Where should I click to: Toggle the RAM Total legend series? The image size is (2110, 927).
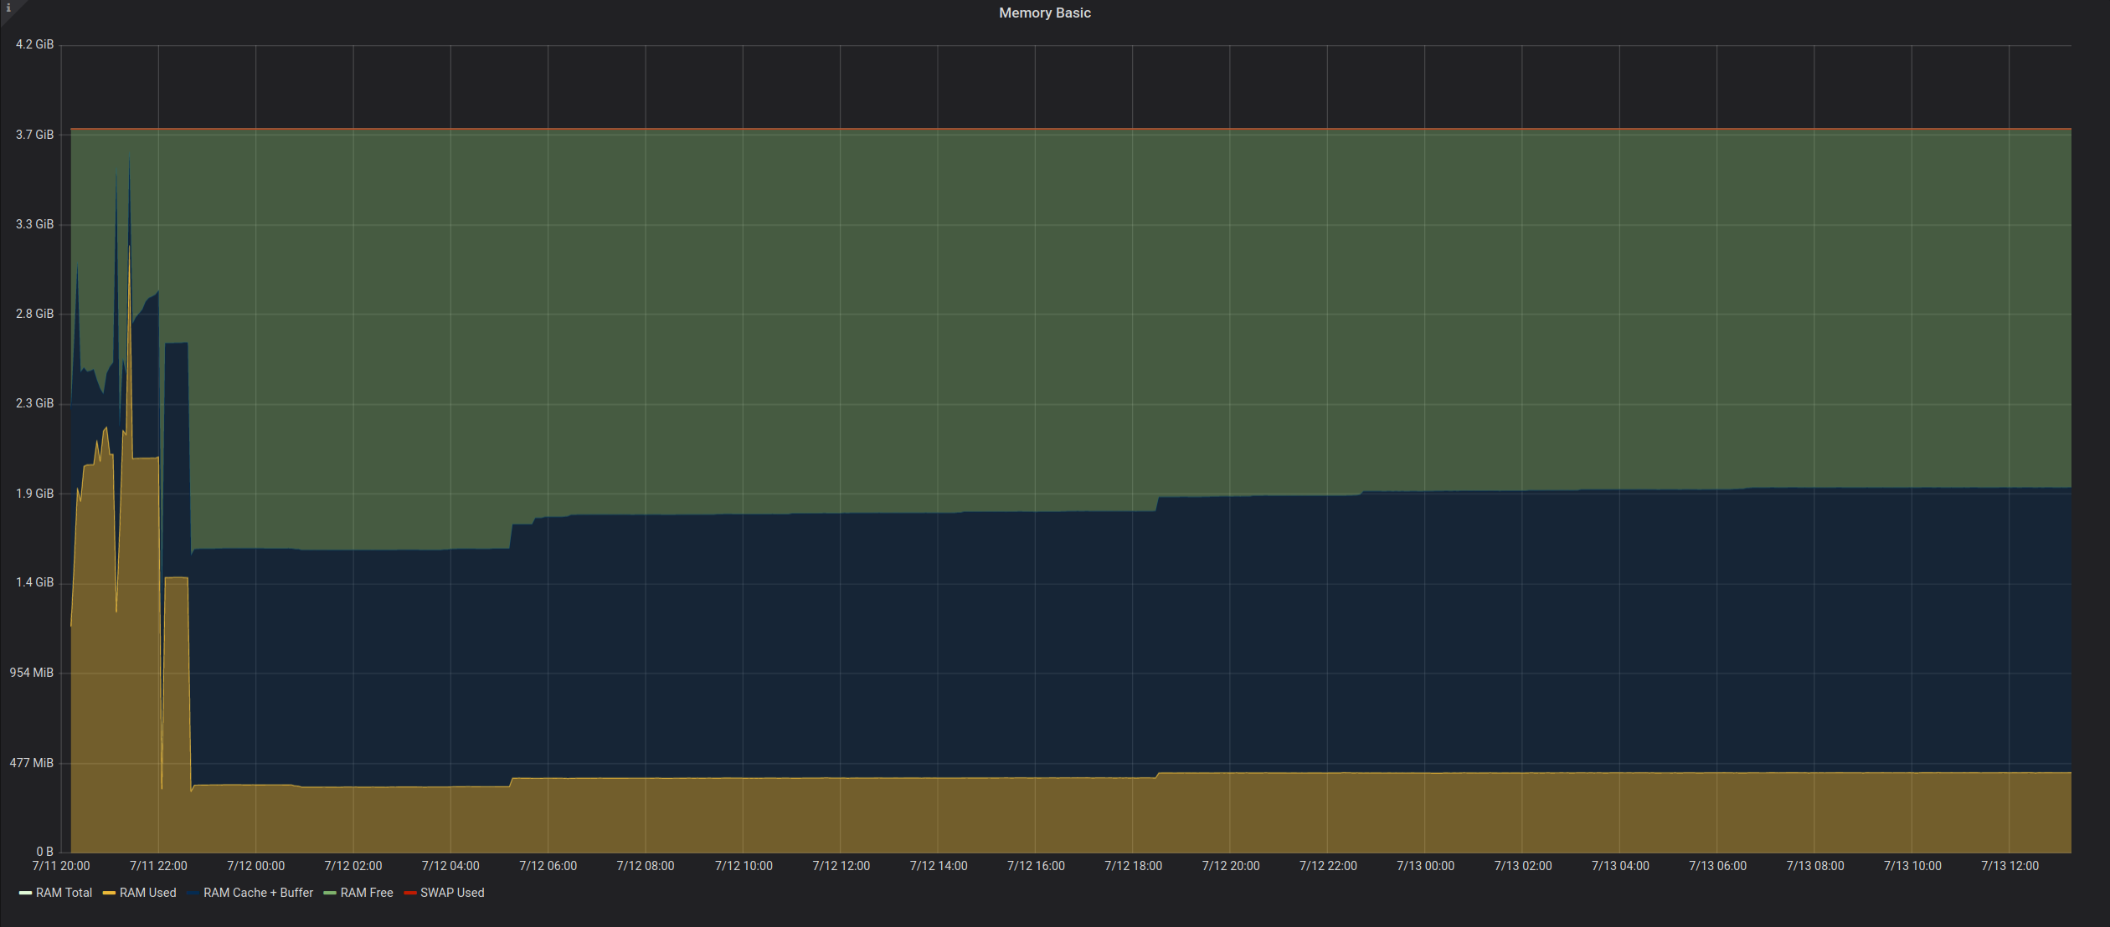pos(64,893)
